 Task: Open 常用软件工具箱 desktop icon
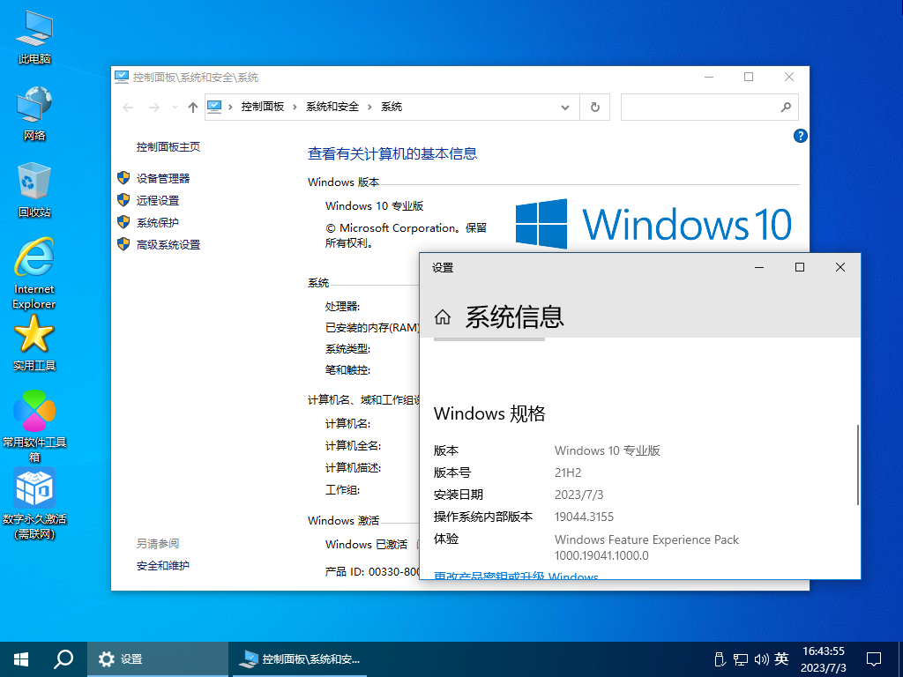34,426
